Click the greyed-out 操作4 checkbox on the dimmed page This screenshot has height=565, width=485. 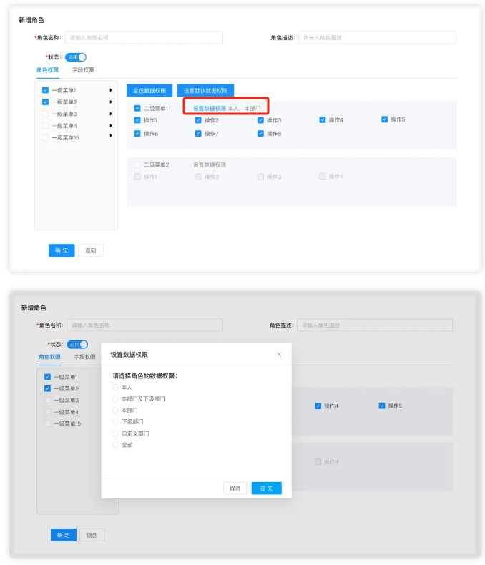tap(318, 461)
